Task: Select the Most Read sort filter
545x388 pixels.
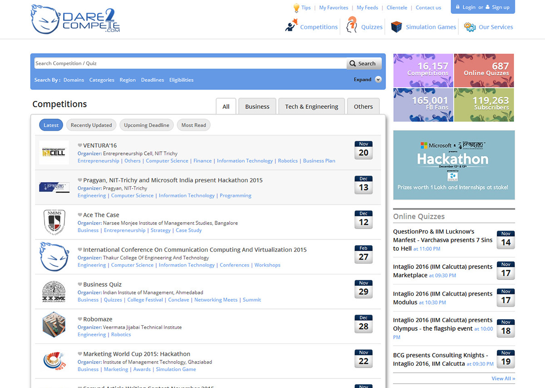Action: click(194, 125)
